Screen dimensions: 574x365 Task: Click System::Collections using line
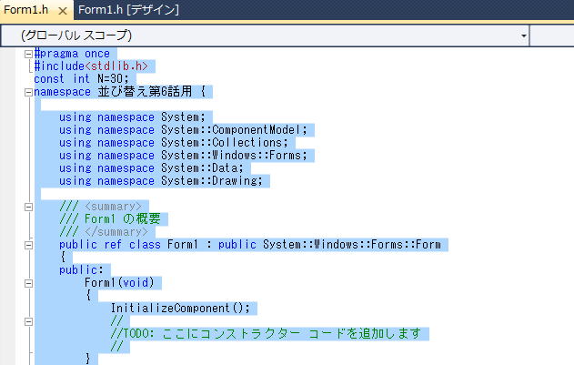[x=174, y=143]
